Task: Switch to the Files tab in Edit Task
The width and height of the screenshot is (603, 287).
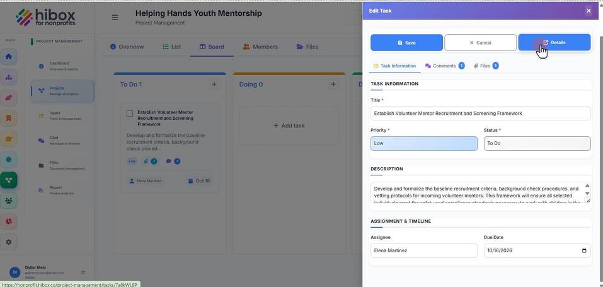Action: (486, 66)
